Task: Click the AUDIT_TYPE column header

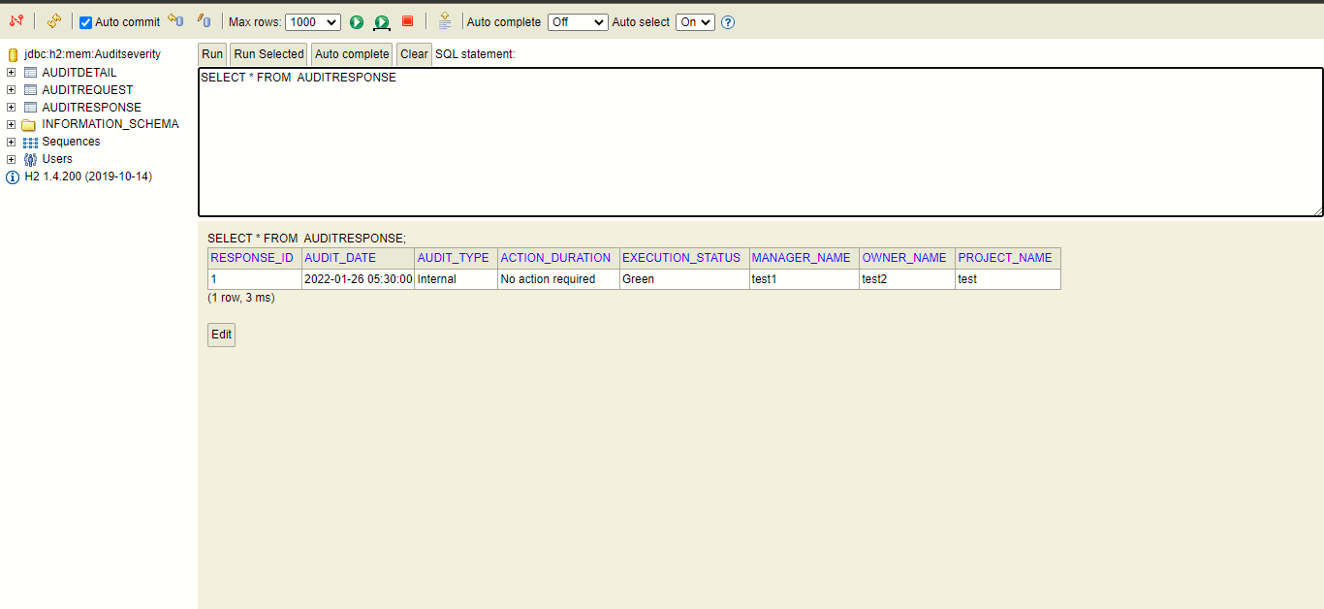Action: pyautogui.click(x=454, y=258)
